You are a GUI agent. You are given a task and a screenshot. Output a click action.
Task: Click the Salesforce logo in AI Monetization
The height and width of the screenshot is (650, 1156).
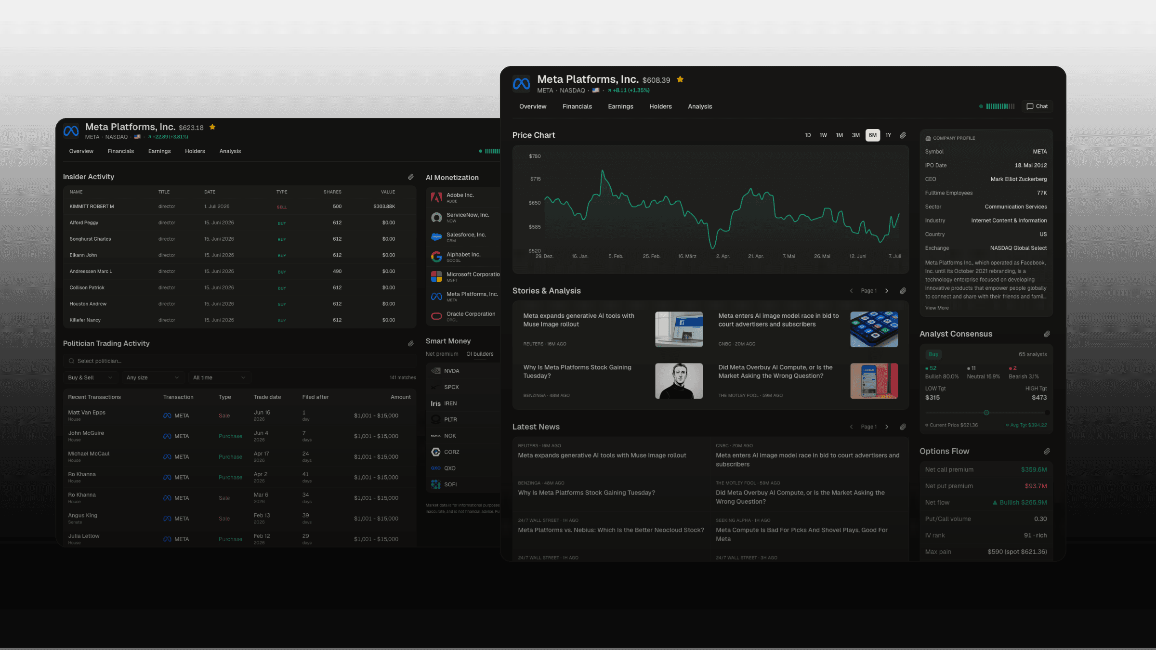(x=436, y=237)
